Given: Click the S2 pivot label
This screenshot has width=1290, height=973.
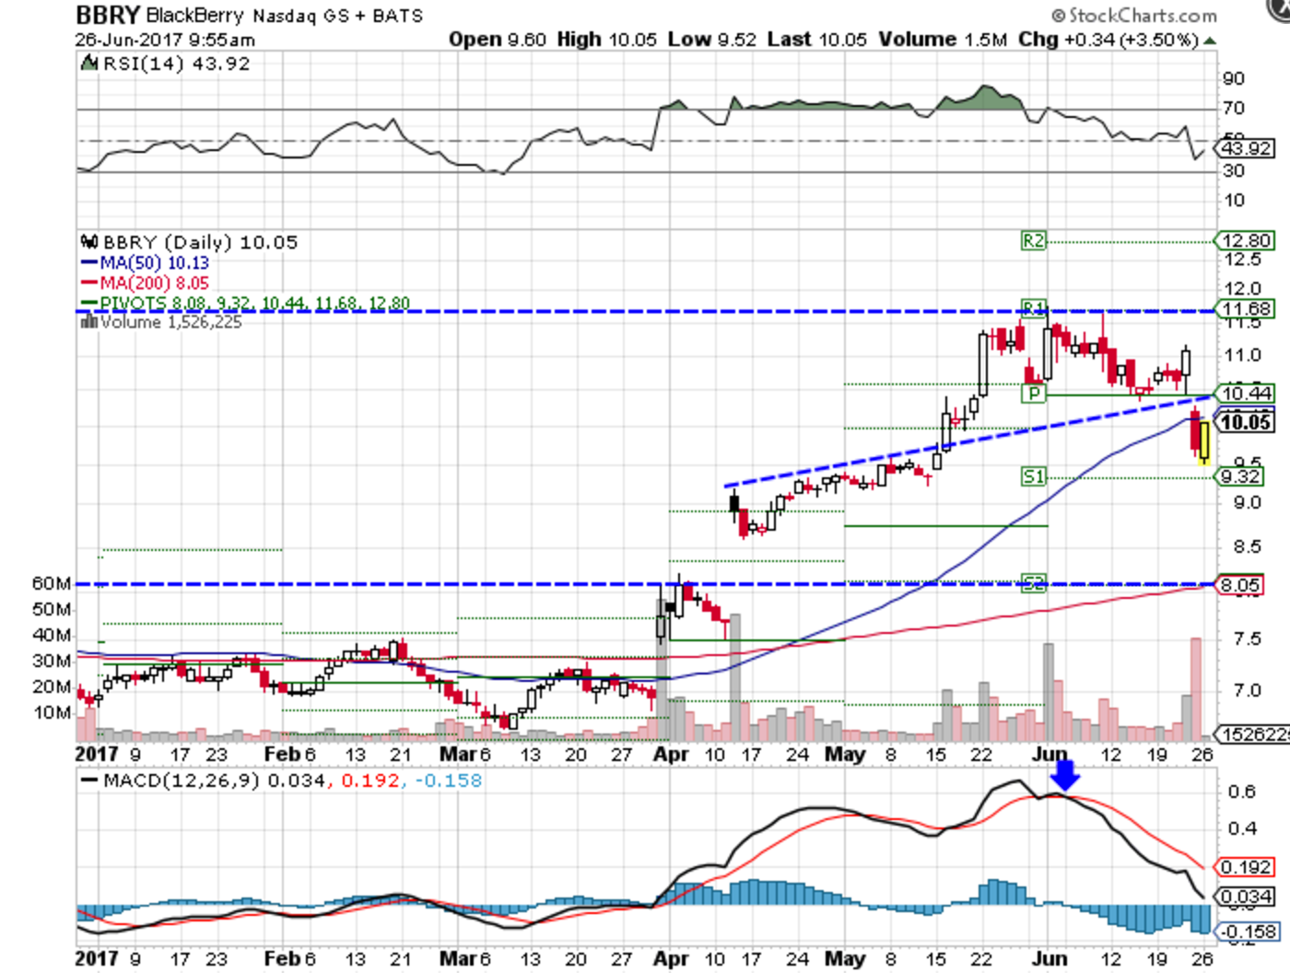Looking at the screenshot, I should [x=1034, y=582].
